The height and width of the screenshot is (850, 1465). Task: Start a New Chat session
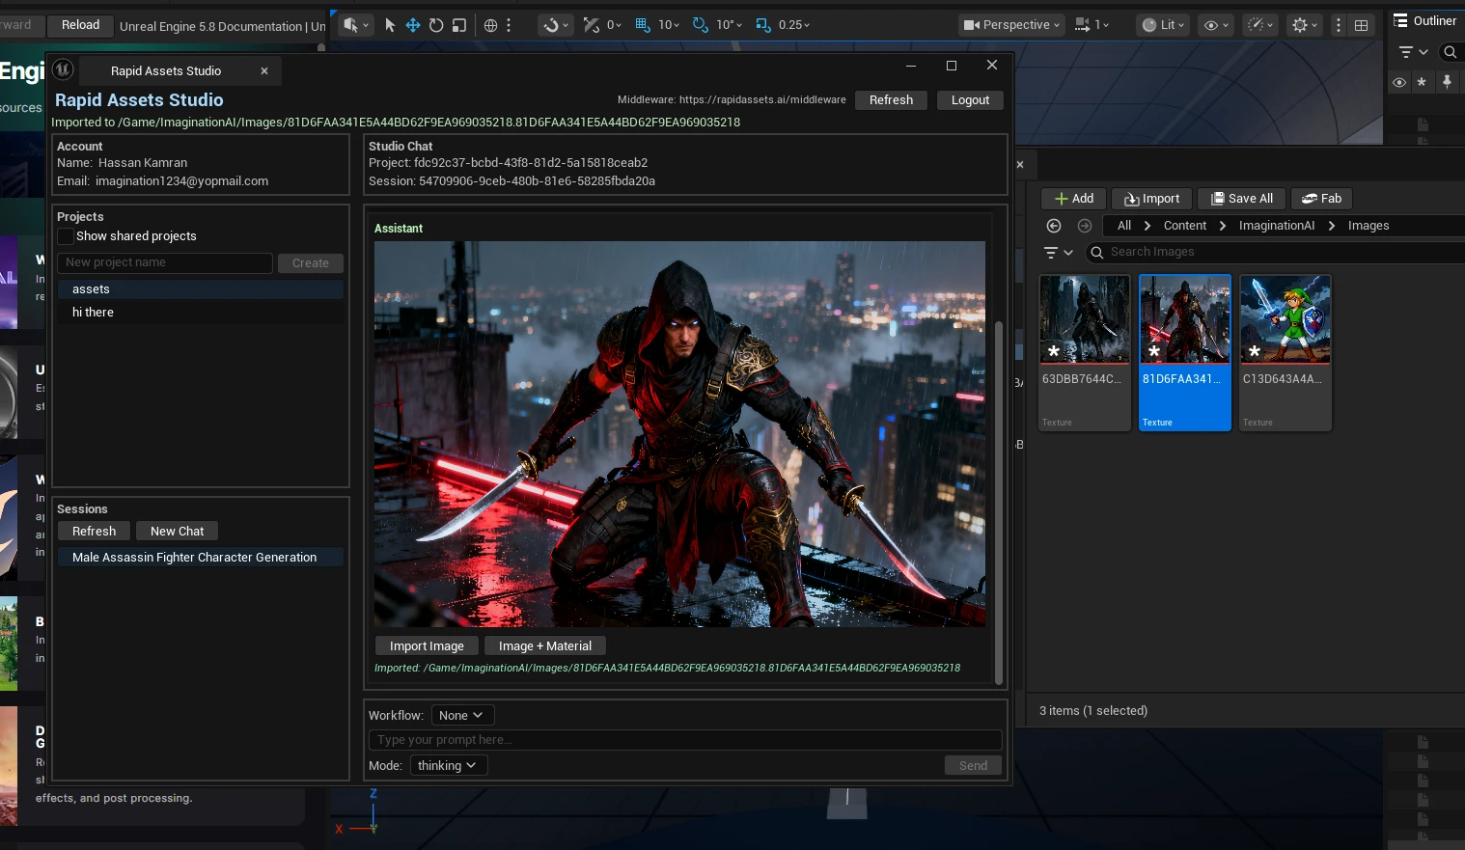click(x=178, y=531)
